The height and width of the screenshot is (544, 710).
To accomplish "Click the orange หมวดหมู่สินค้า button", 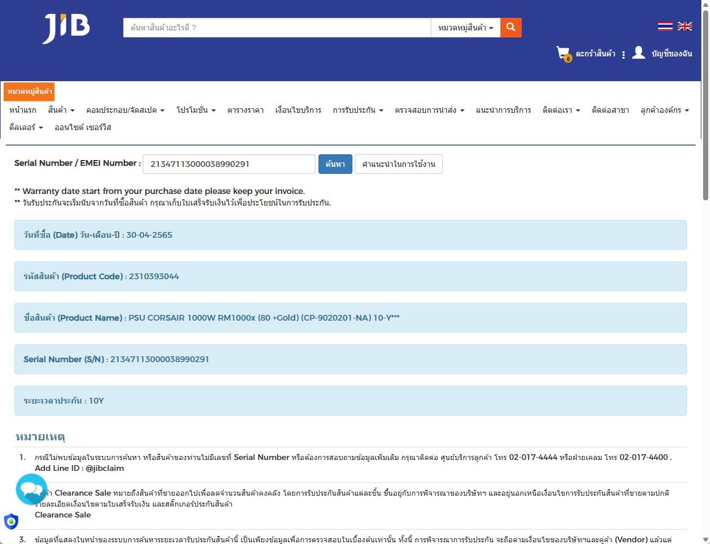I will [x=29, y=92].
